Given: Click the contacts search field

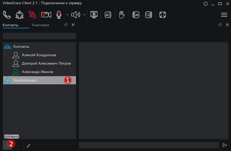Looking at the screenshot, I should [x=39, y=36].
